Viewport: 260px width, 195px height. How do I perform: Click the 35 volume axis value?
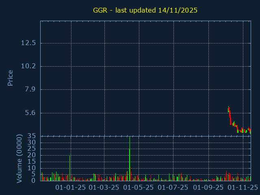[x=32, y=136]
